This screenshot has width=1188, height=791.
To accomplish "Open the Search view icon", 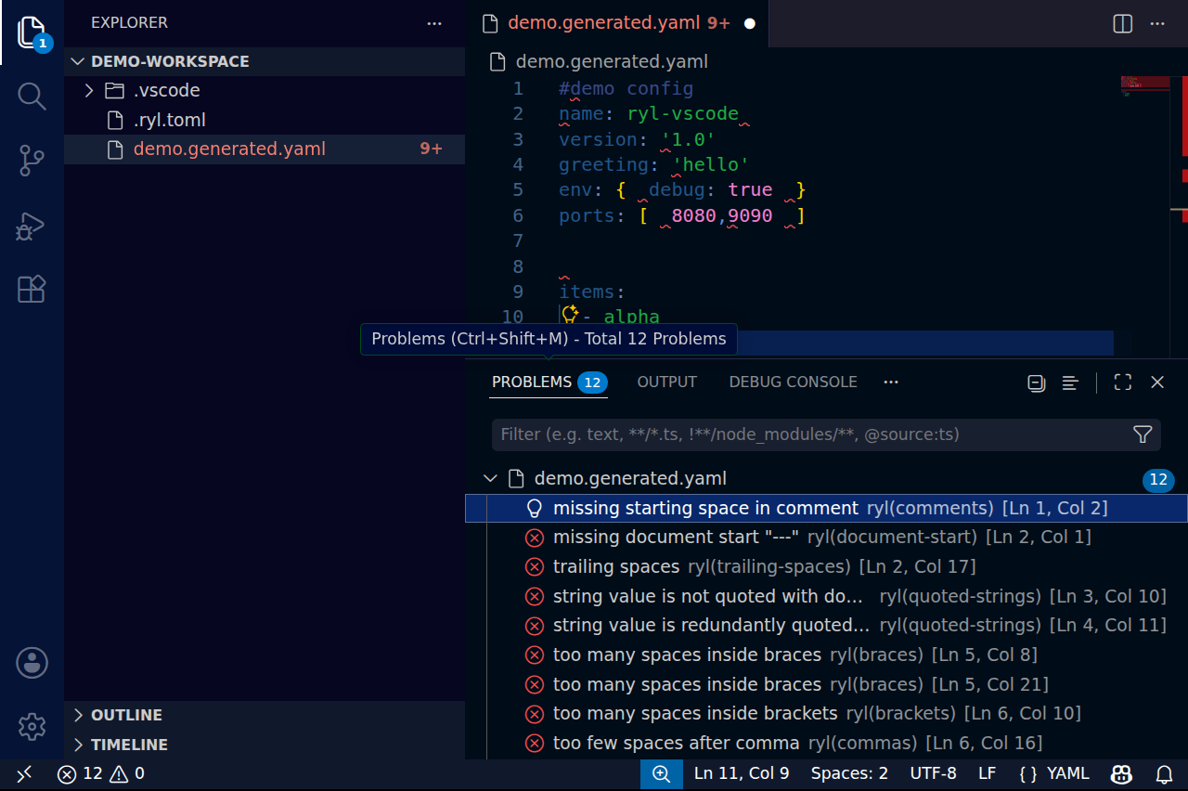I will 32,96.
